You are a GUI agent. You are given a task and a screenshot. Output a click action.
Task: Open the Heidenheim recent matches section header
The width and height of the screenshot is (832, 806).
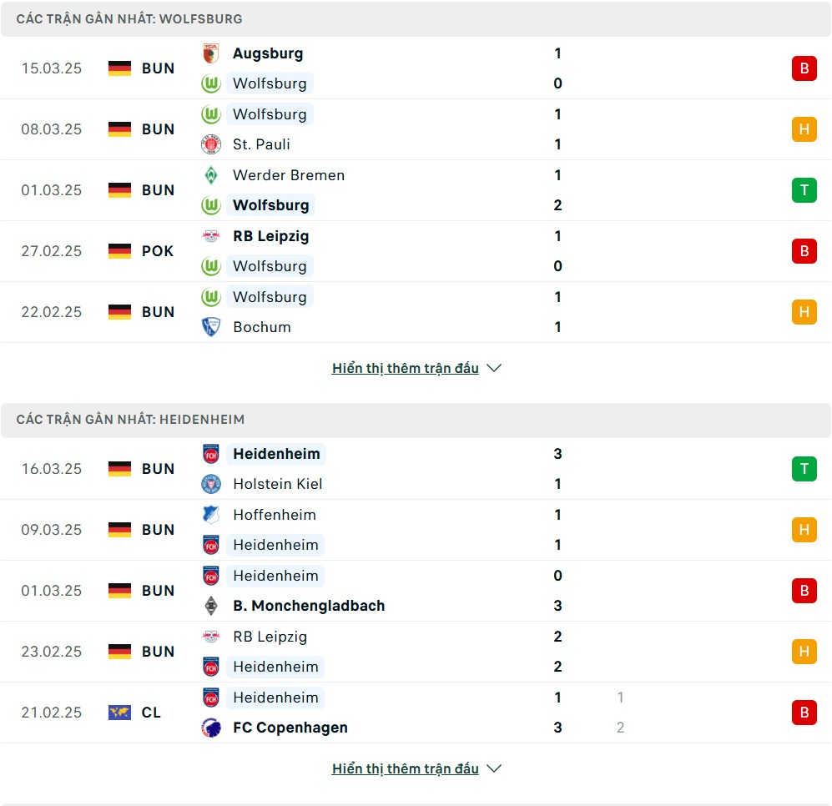[416, 420]
